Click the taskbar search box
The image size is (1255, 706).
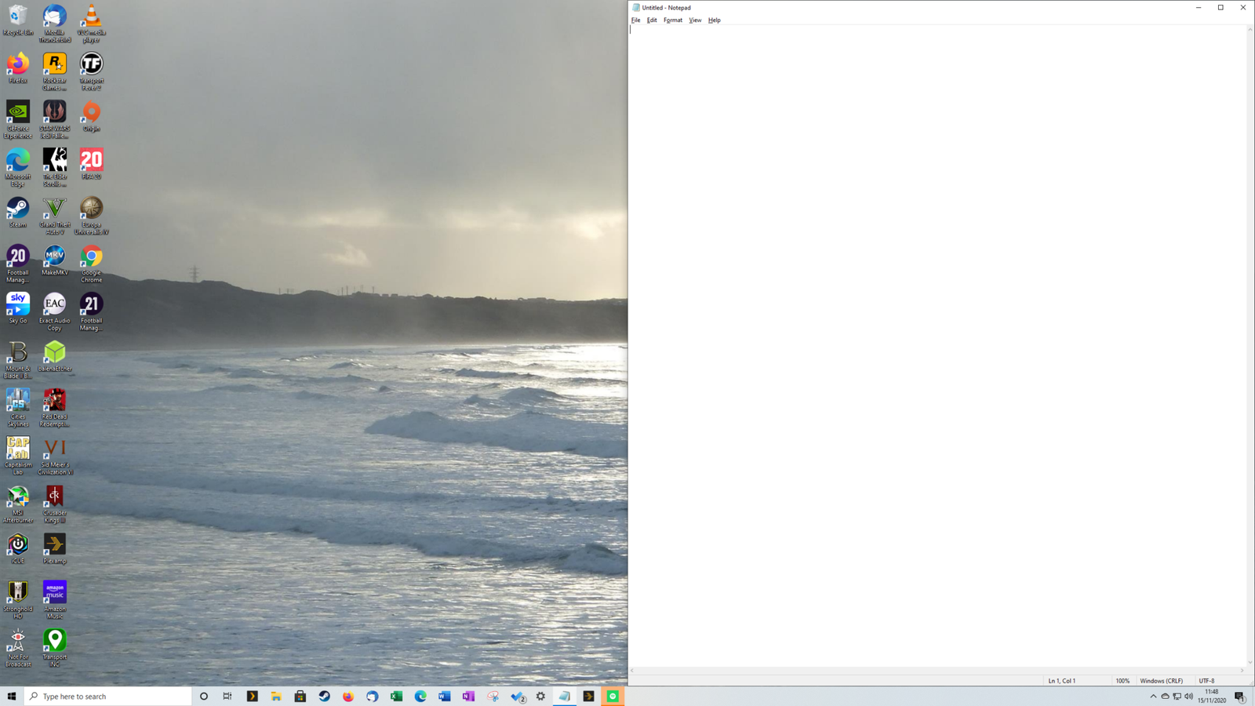pos(107,696)
